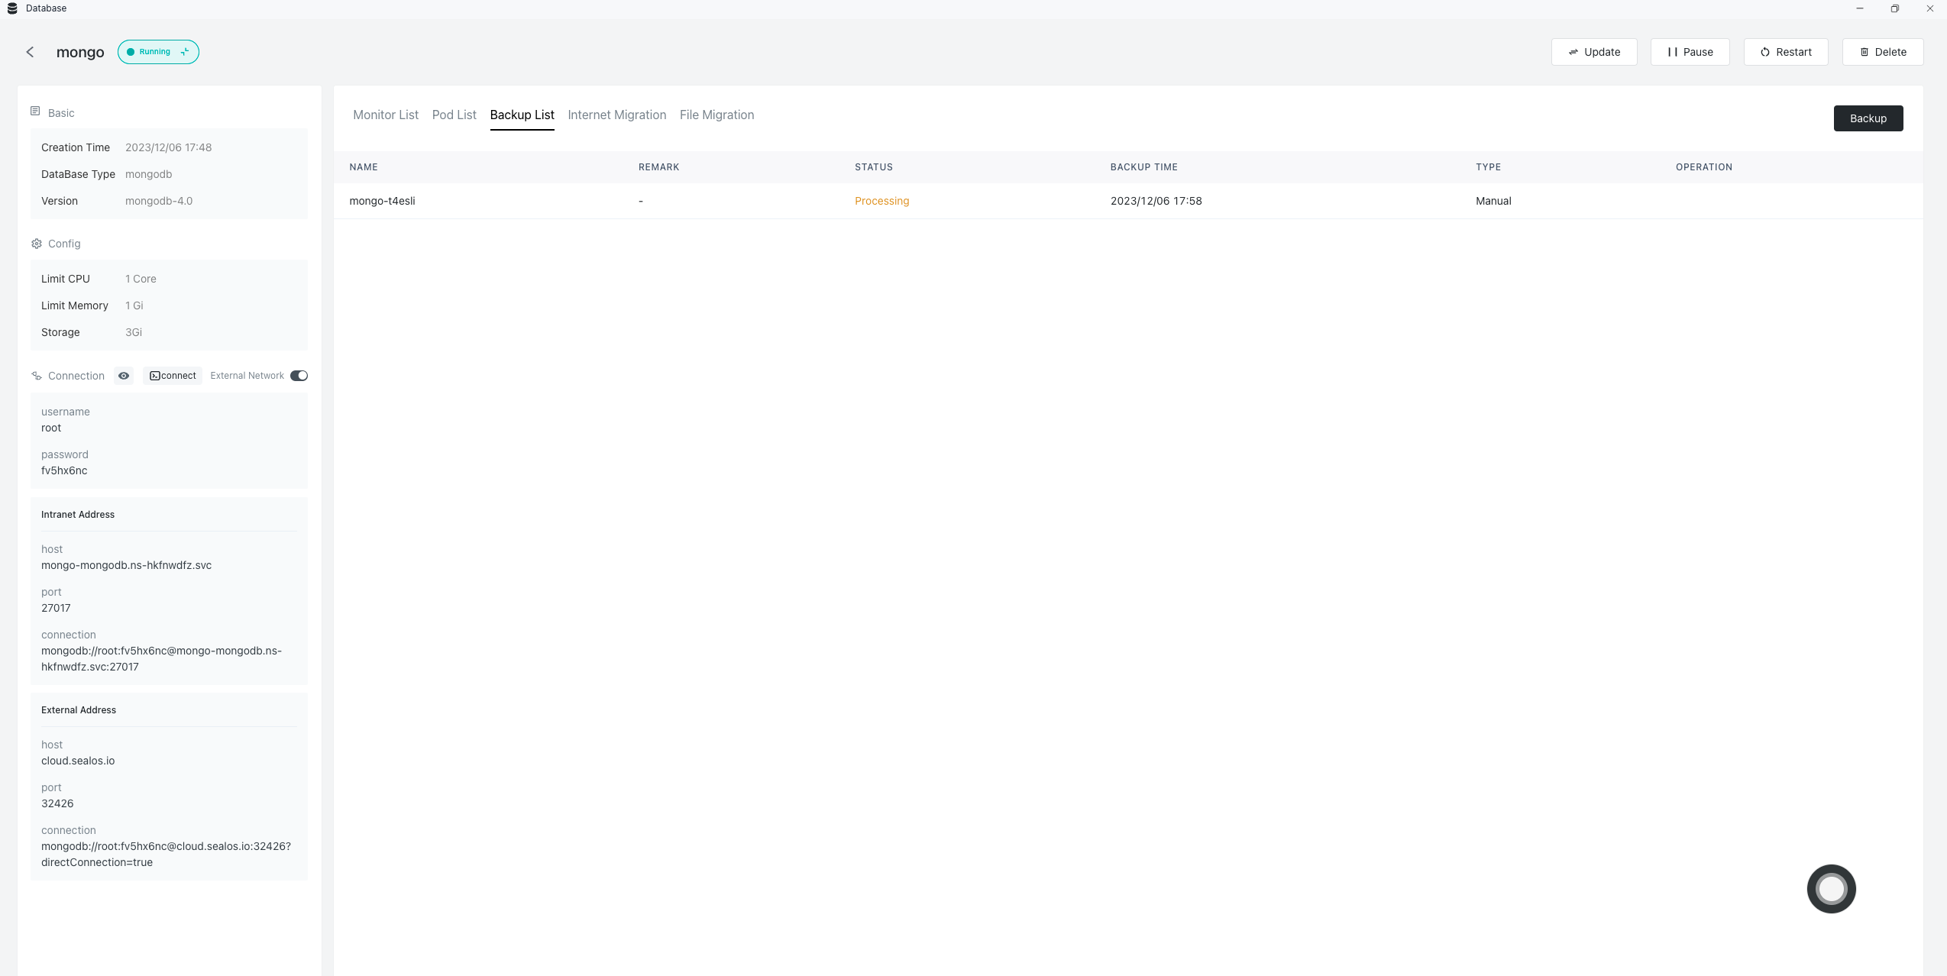The height and width of the screenshot is (976, 1947).
Task: Delete the mongo database
Action: tap(1882, 52)
